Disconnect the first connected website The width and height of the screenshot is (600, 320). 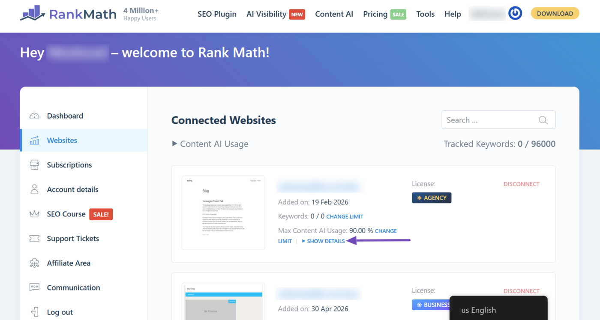pos(521,184)
